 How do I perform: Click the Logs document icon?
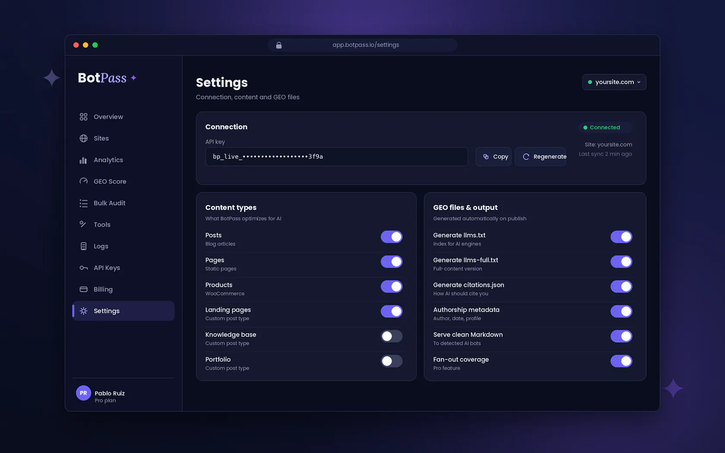click(x=83, y=246)
